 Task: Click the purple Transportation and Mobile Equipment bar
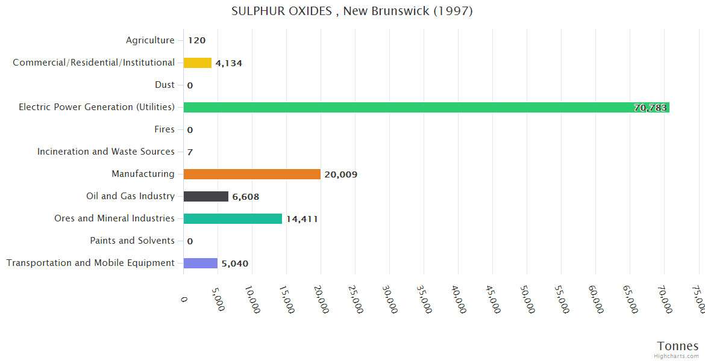point(200,263)
